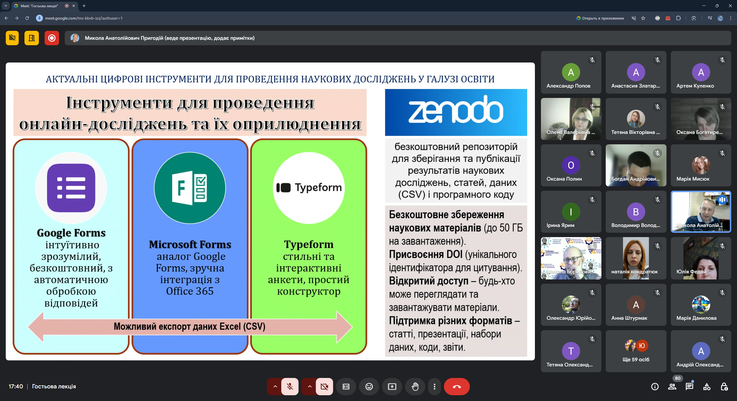The width and height of the screenshot is (737, 401).
Task: Select the Александр Попов participant tile
Action: pyautogui.click(x=571, y=72)
